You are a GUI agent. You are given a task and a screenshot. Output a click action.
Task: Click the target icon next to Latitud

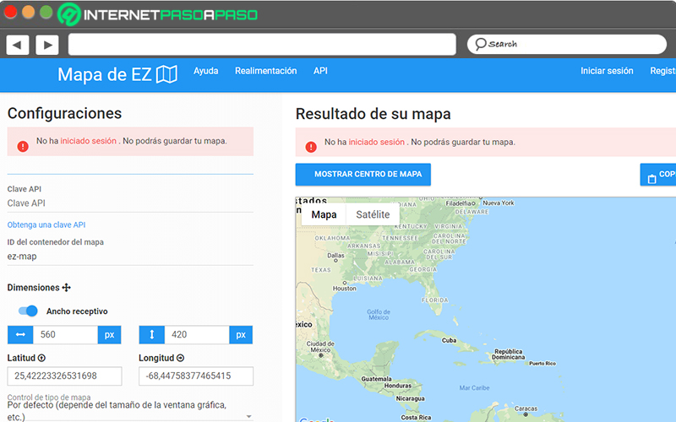pos(41,358)
